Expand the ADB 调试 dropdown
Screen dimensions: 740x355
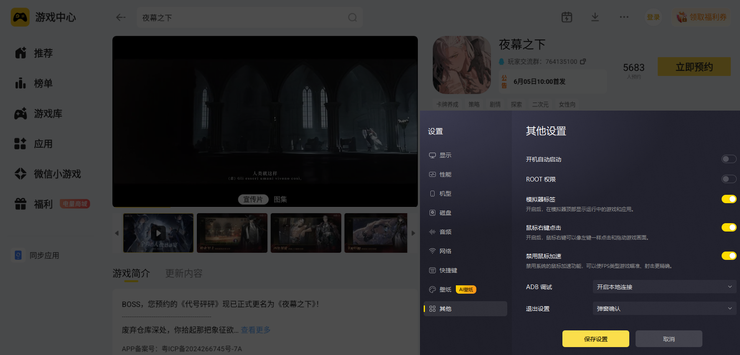pyautogui.click(x=664, y=287)
